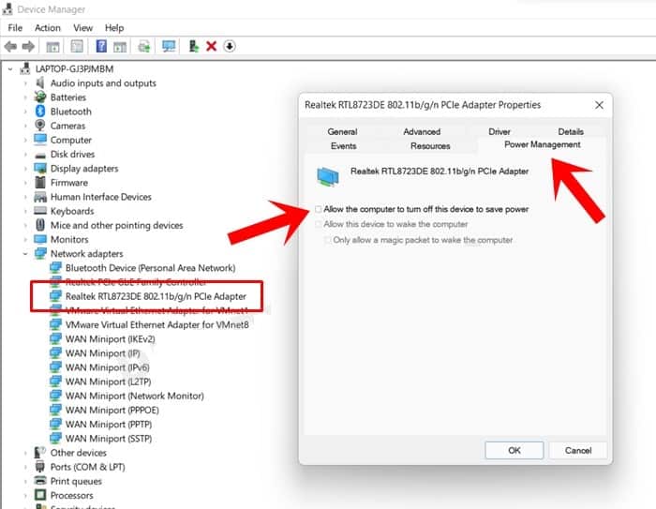Image resolution: width=656 pixels, height=509 pixels.
Task: Open the File menu
Action: 15,28
